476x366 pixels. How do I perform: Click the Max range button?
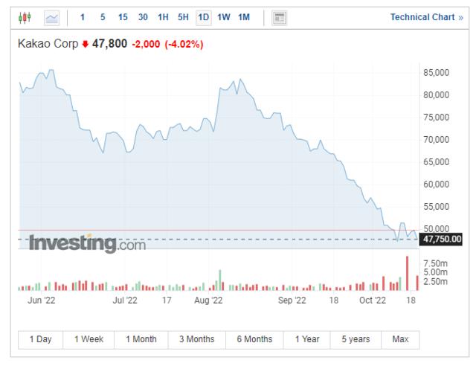[400, 339]
